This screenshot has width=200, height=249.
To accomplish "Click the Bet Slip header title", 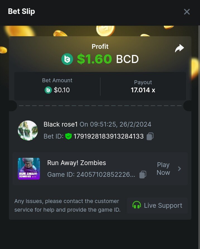I will 21,11.
